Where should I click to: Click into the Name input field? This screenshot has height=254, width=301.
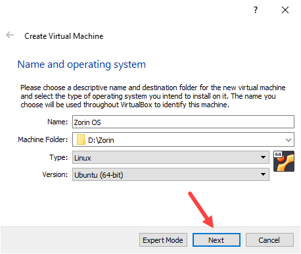click(183, 122)
